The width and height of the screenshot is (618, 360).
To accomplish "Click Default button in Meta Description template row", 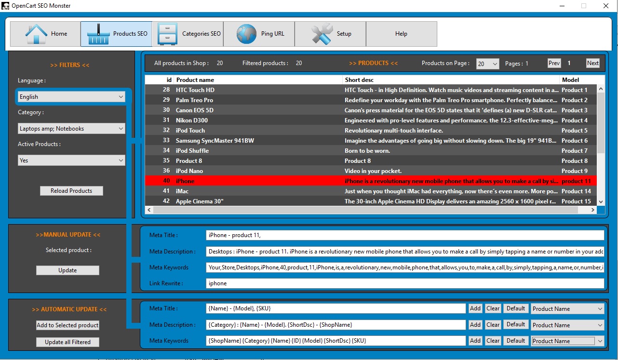I will click(x=516, y=325).
